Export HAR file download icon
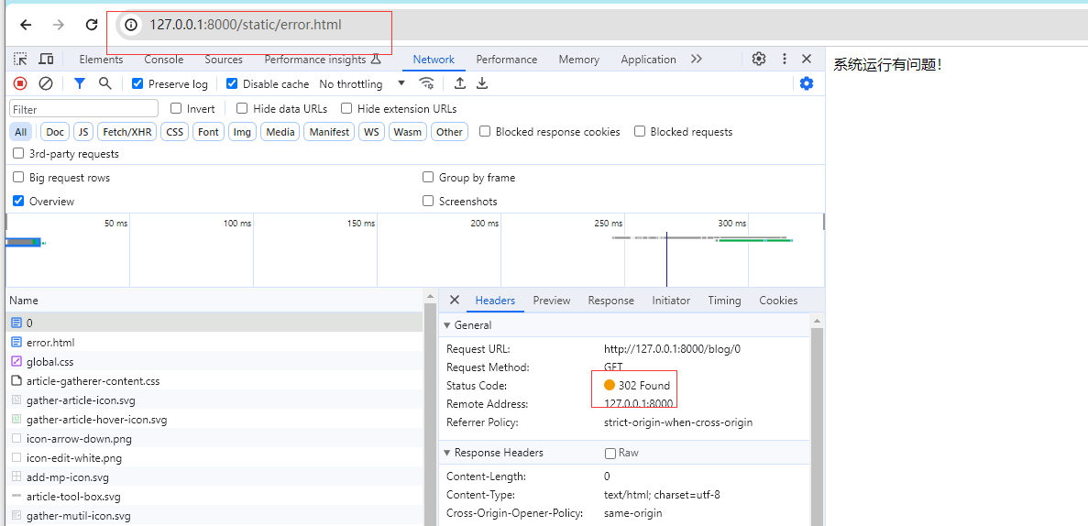 point(482,83)
